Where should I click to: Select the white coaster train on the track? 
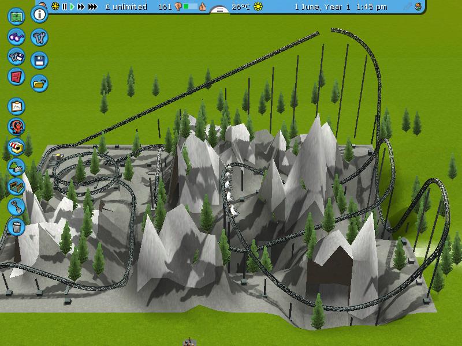click(230, 191)
